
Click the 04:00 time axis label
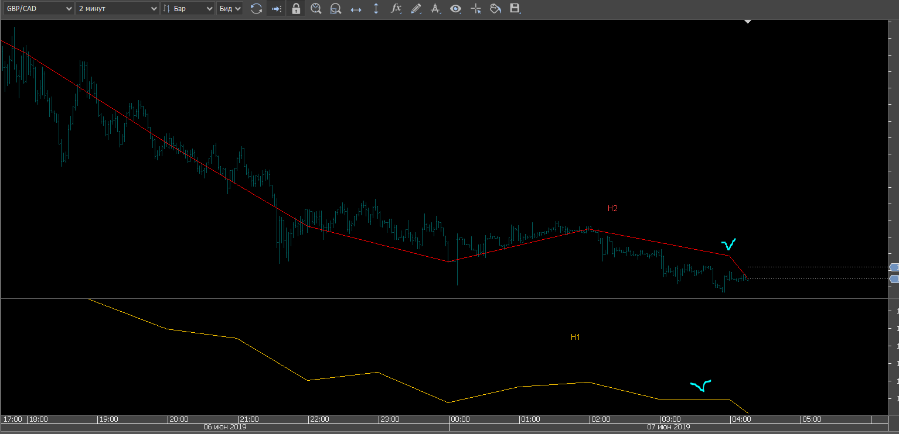point(741,419)
